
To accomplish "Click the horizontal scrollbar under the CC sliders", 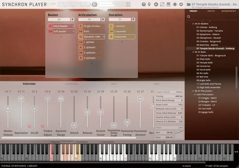I will 69,138.
